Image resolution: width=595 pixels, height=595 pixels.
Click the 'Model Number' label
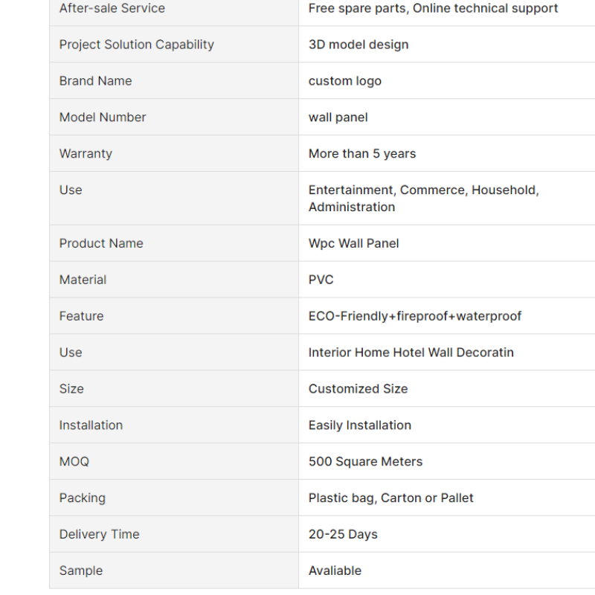point(103,118)
